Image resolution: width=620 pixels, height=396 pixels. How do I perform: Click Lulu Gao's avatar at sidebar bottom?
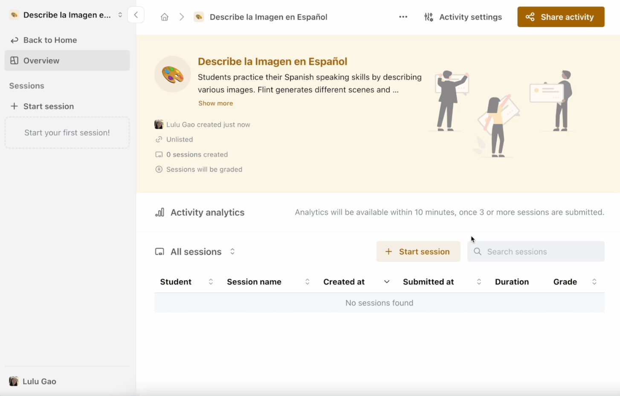pos(14,381)
